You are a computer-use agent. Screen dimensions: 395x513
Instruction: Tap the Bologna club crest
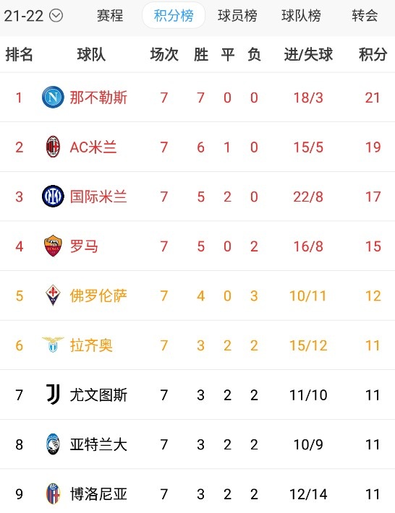(x=53, y=493)
